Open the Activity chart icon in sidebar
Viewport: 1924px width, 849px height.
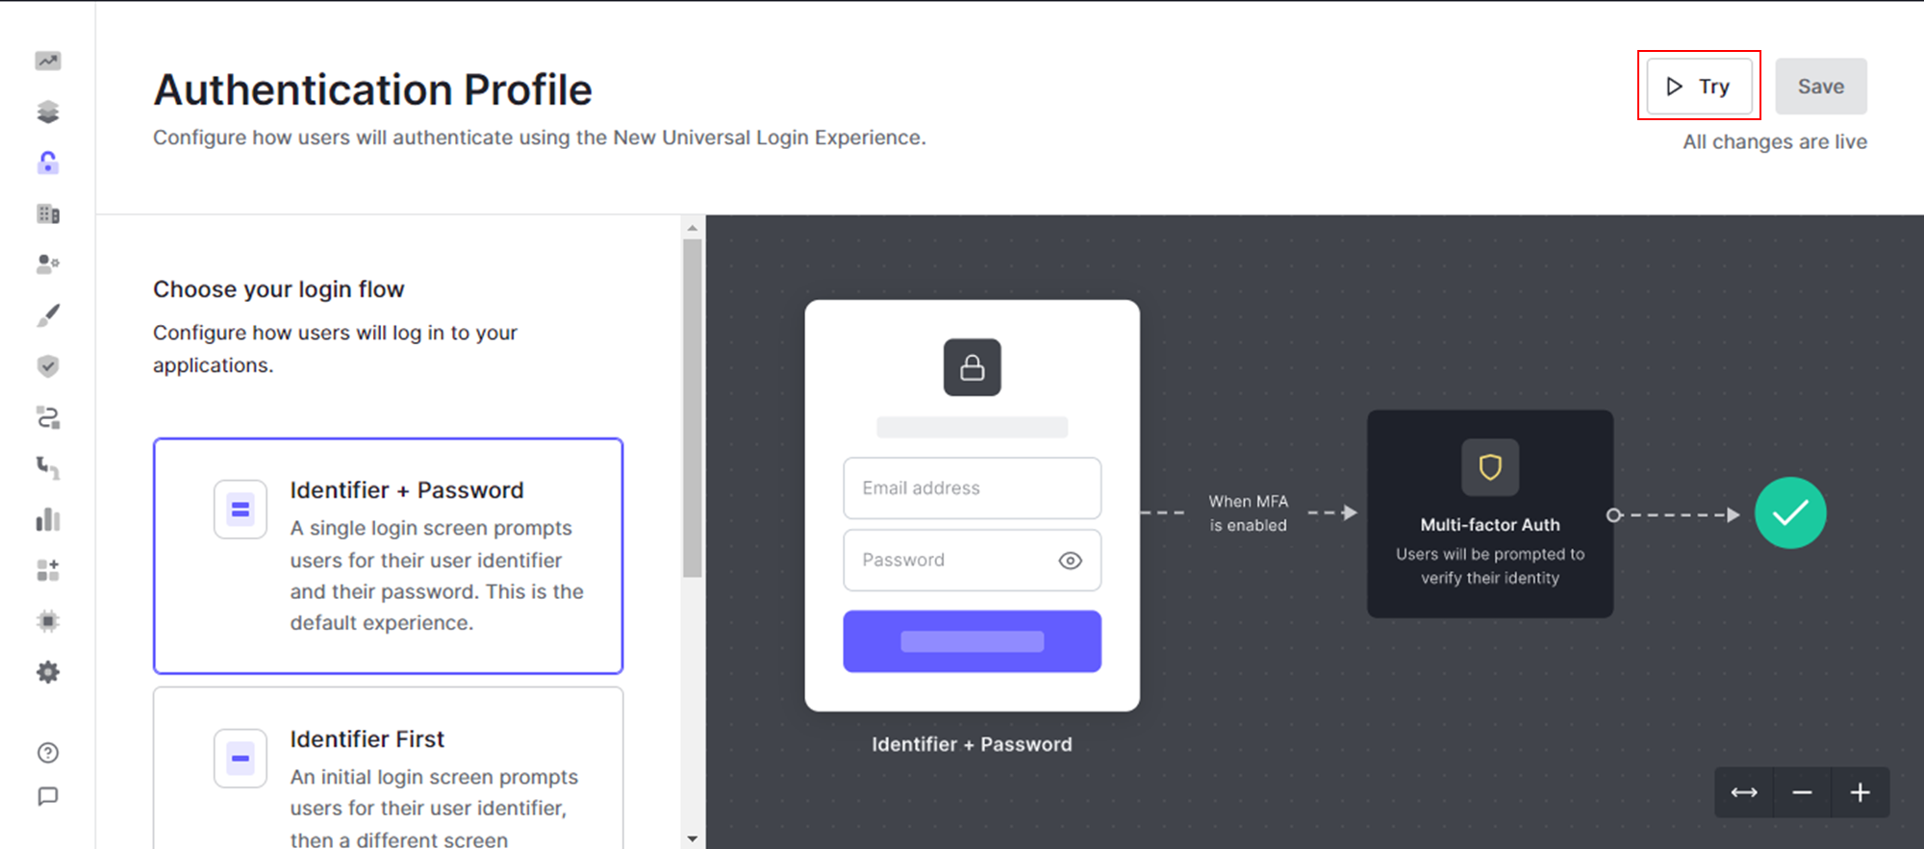click(x=48, y=60)
